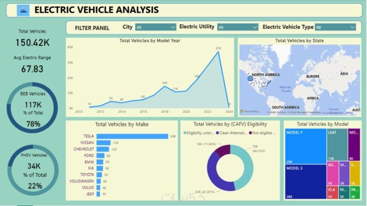Select the violet M... 5K treemap tile
367x206 pixels.
[344, 173]
